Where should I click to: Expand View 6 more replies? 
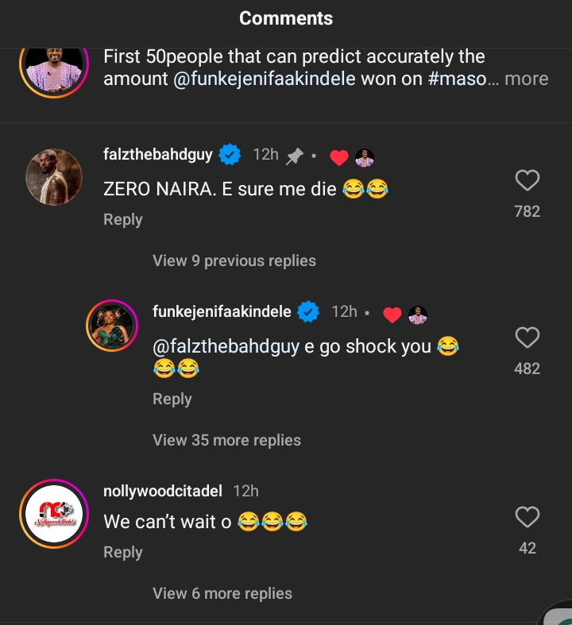point(222,593)
